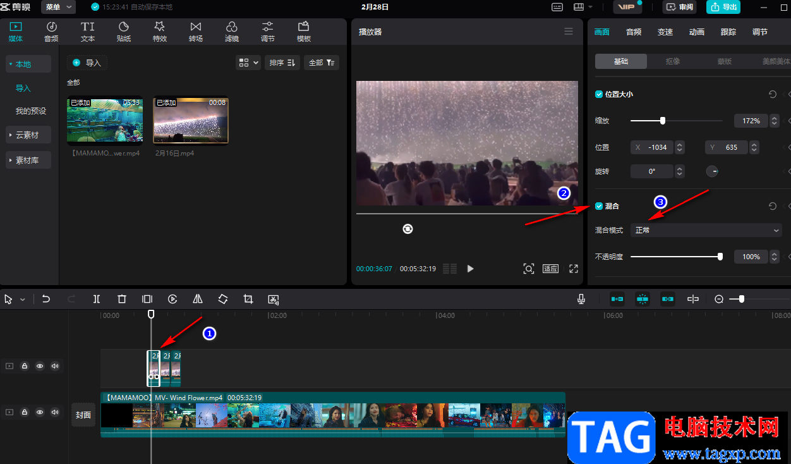Viewport: 791px width, 464px height.
Task: Hide the upper video track with eye icon
Action: pos(40,365)
